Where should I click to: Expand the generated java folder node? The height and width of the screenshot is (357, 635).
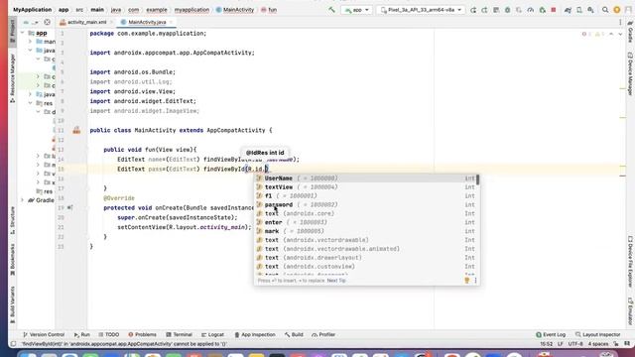click(31, 94)
